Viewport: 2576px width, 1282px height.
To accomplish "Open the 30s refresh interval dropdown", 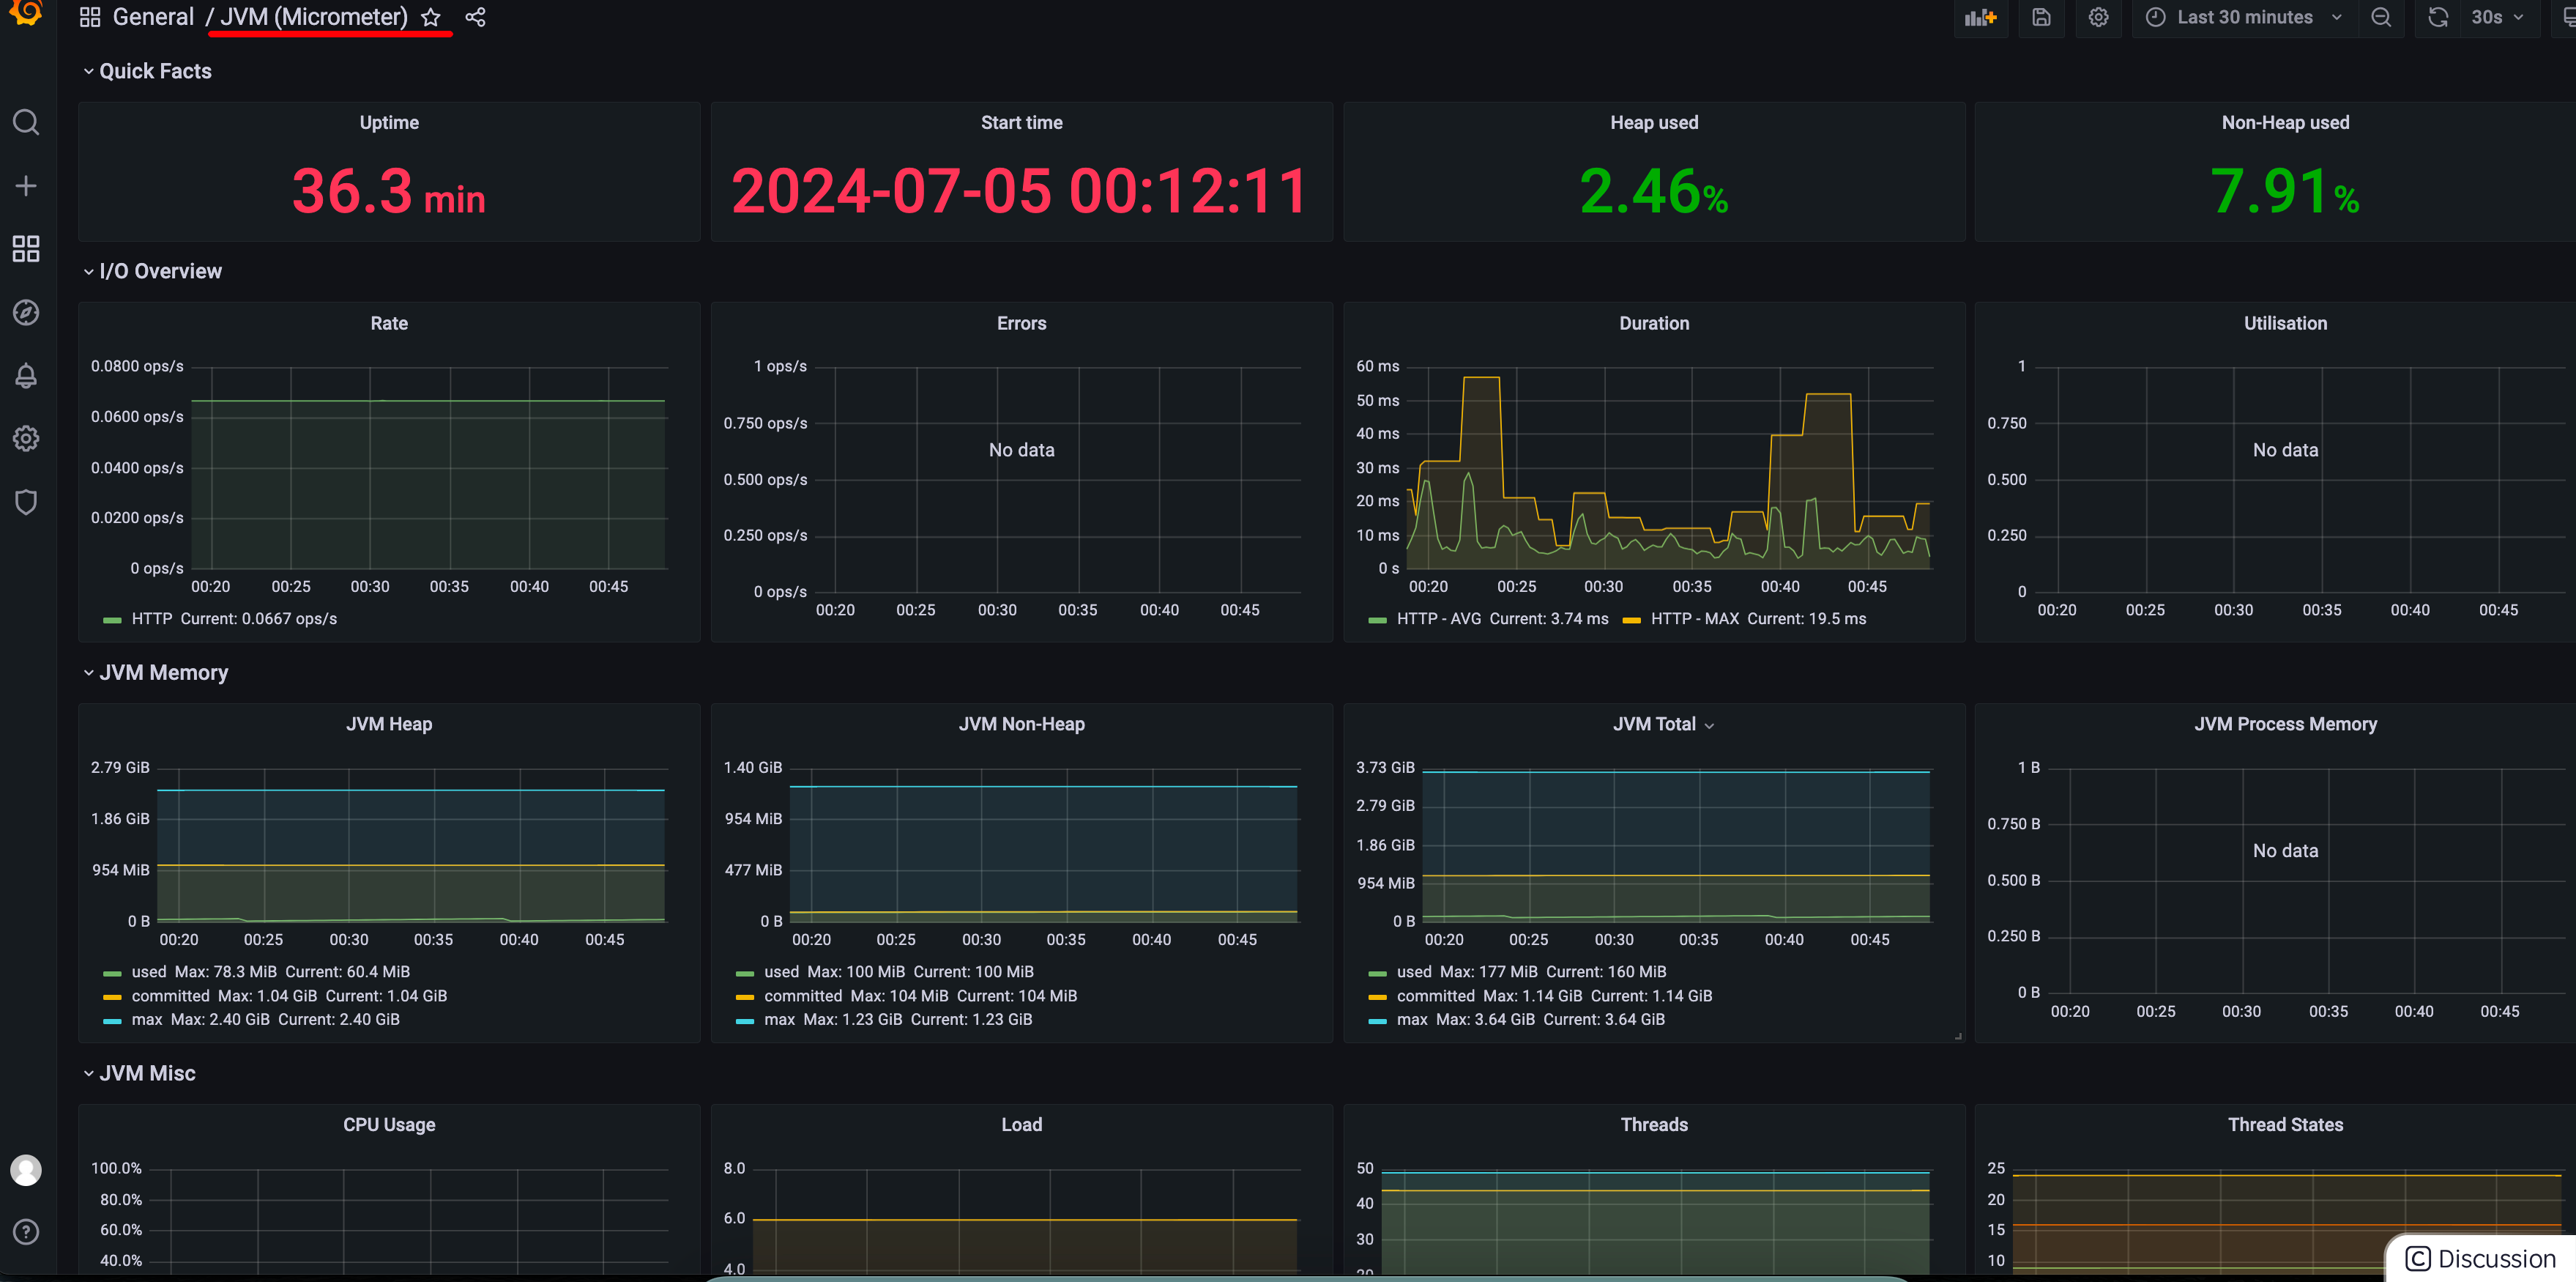I will 2496,17.
